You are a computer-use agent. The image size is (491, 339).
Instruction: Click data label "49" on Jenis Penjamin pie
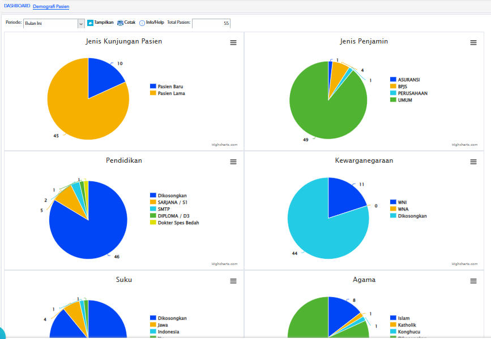tap(306, 140)
